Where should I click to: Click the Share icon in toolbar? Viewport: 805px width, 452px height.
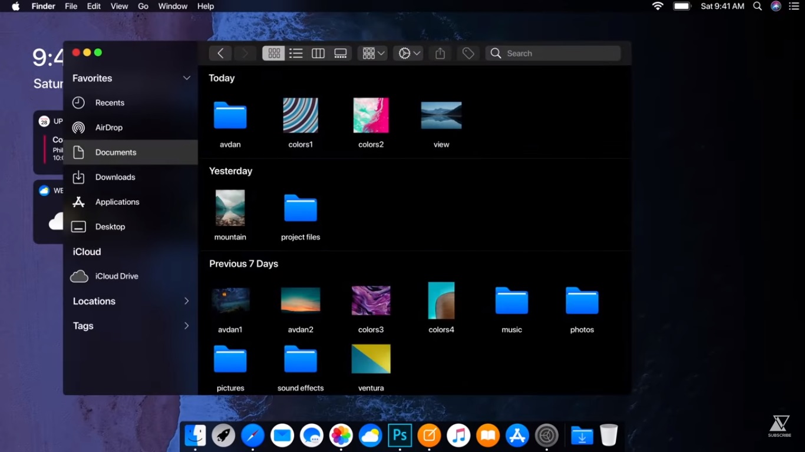440,54
